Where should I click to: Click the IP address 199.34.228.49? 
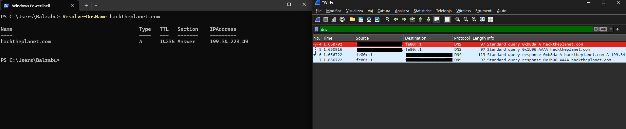tap(229, 42)
